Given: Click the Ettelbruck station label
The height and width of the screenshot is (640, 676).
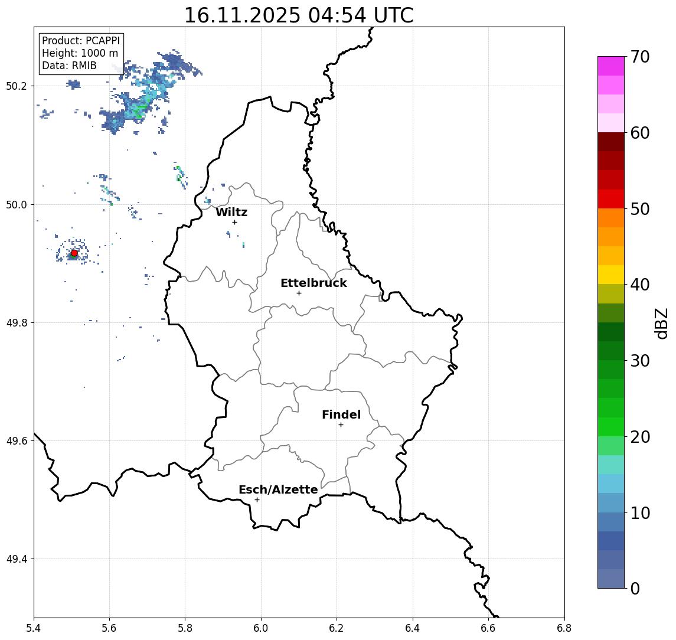Looking at the screenshot, I should point(313,283).
